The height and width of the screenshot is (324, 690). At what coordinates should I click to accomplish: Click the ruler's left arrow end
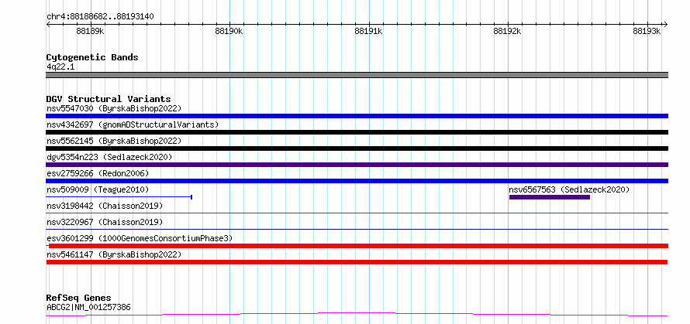pyautogui.click(x=48, y=24)
